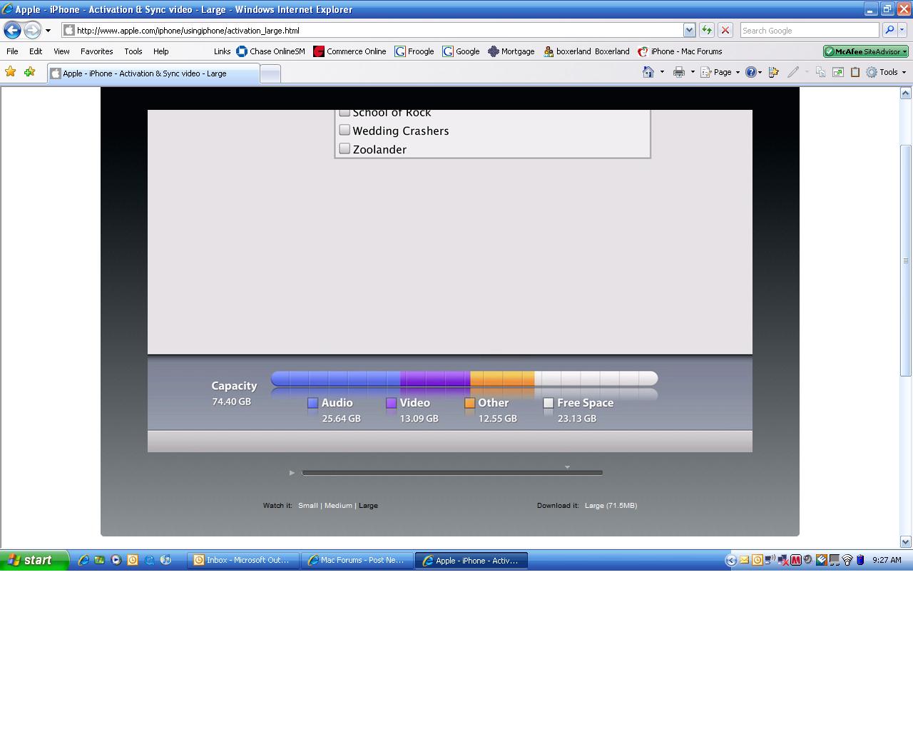
Task: Click the video play triangle button
Action: (x=292, y=472)
